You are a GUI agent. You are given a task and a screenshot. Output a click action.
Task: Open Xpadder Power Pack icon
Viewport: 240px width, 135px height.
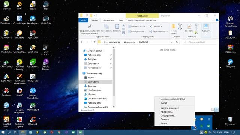(x=230, y=21)
